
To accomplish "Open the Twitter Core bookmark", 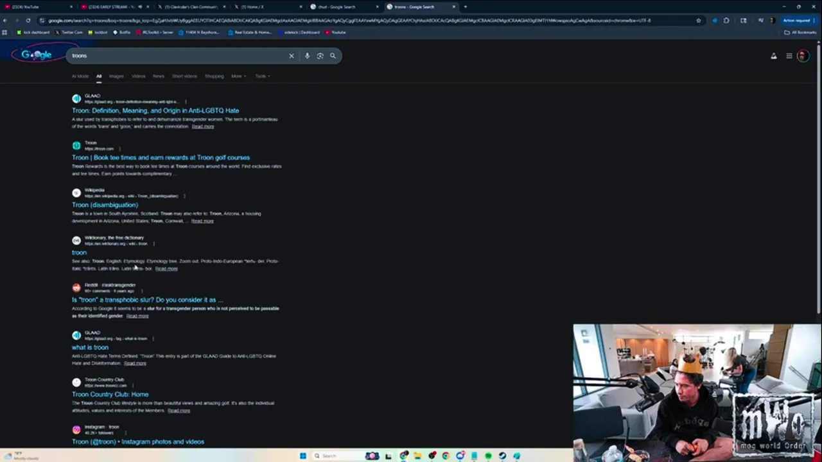I will (x=69, y=32).
